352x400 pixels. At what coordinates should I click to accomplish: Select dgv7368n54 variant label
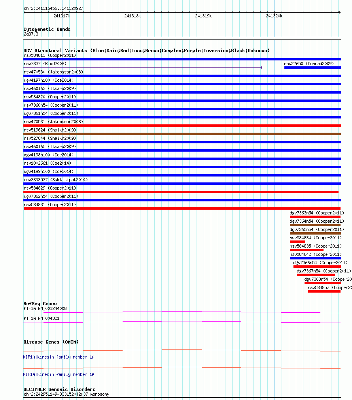tap(328, 279)
